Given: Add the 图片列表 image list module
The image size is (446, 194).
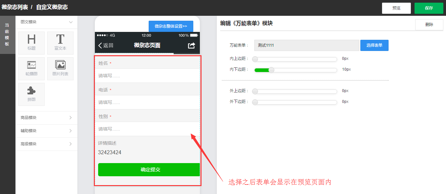Looking at the screenshot, I should (x=60, y=68).
